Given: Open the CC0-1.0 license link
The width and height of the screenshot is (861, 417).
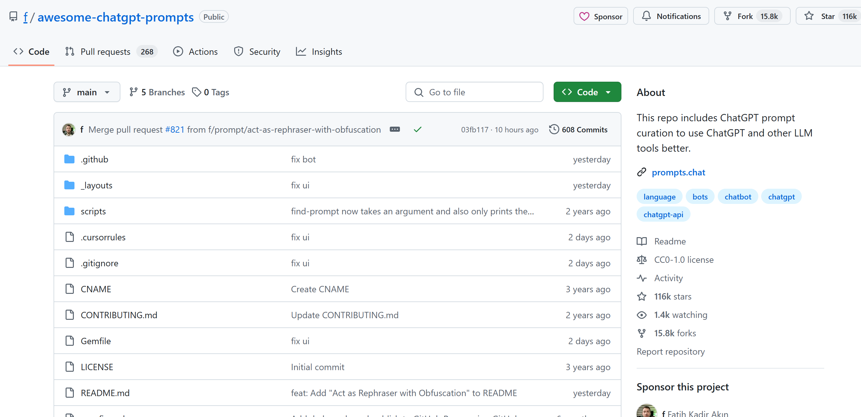Looking at the screenshot, I should (x=684, y=260).
